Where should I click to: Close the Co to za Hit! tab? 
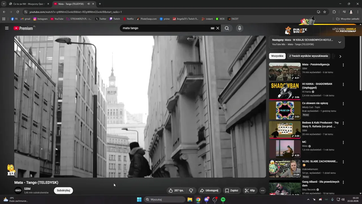coord(48,4)
